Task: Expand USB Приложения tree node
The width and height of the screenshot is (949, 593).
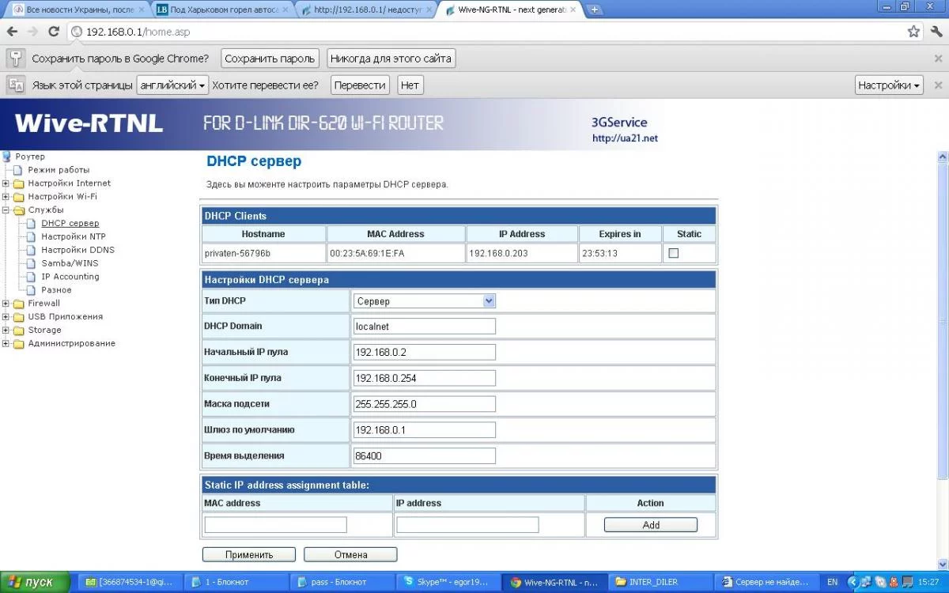Action: tap(6, 317)
